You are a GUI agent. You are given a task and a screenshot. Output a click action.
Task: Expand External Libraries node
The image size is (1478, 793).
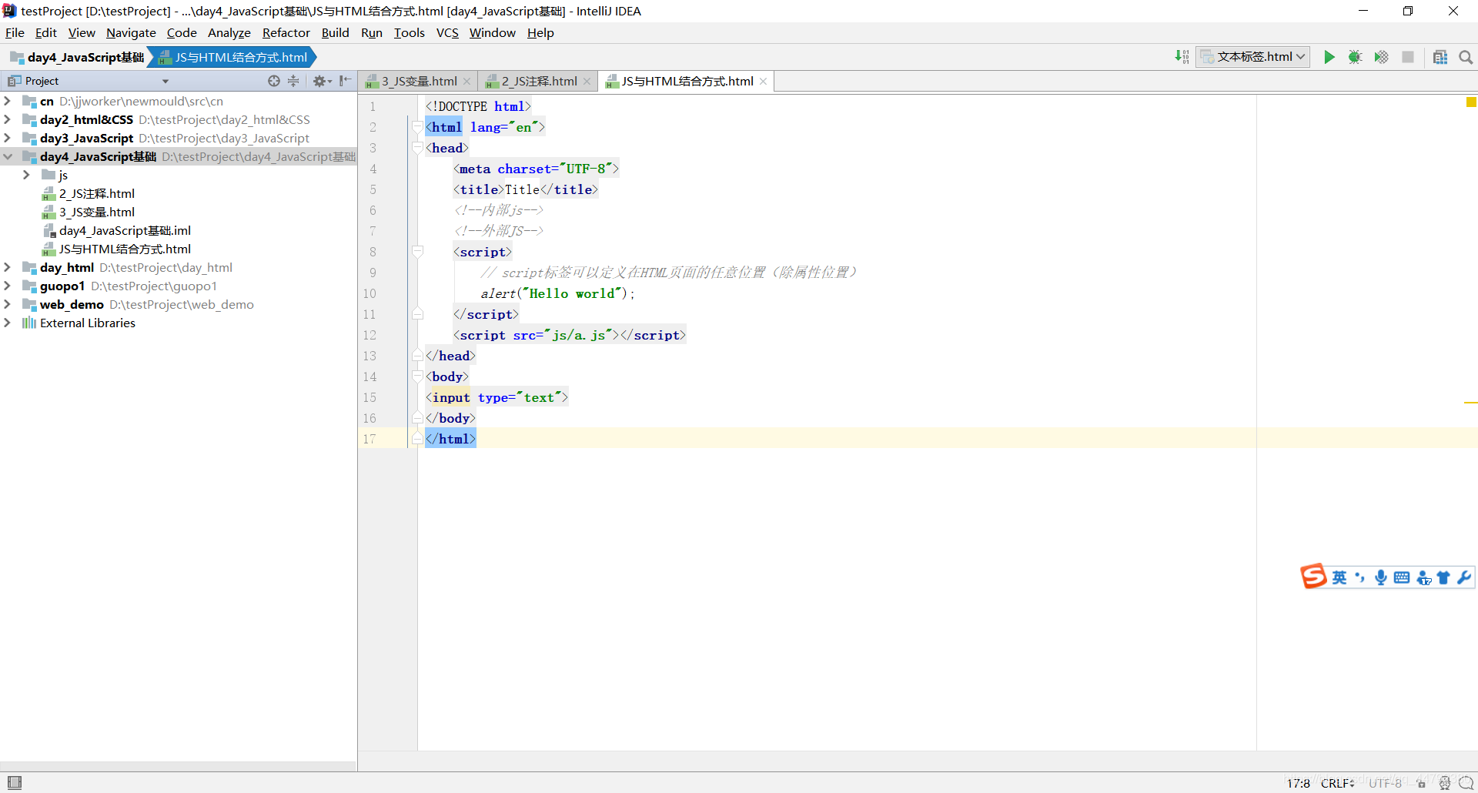click(7, 323)
